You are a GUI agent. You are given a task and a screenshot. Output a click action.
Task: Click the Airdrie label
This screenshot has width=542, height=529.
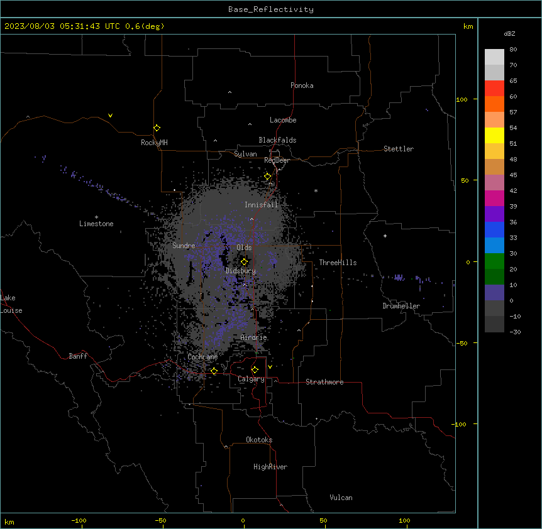253,338
